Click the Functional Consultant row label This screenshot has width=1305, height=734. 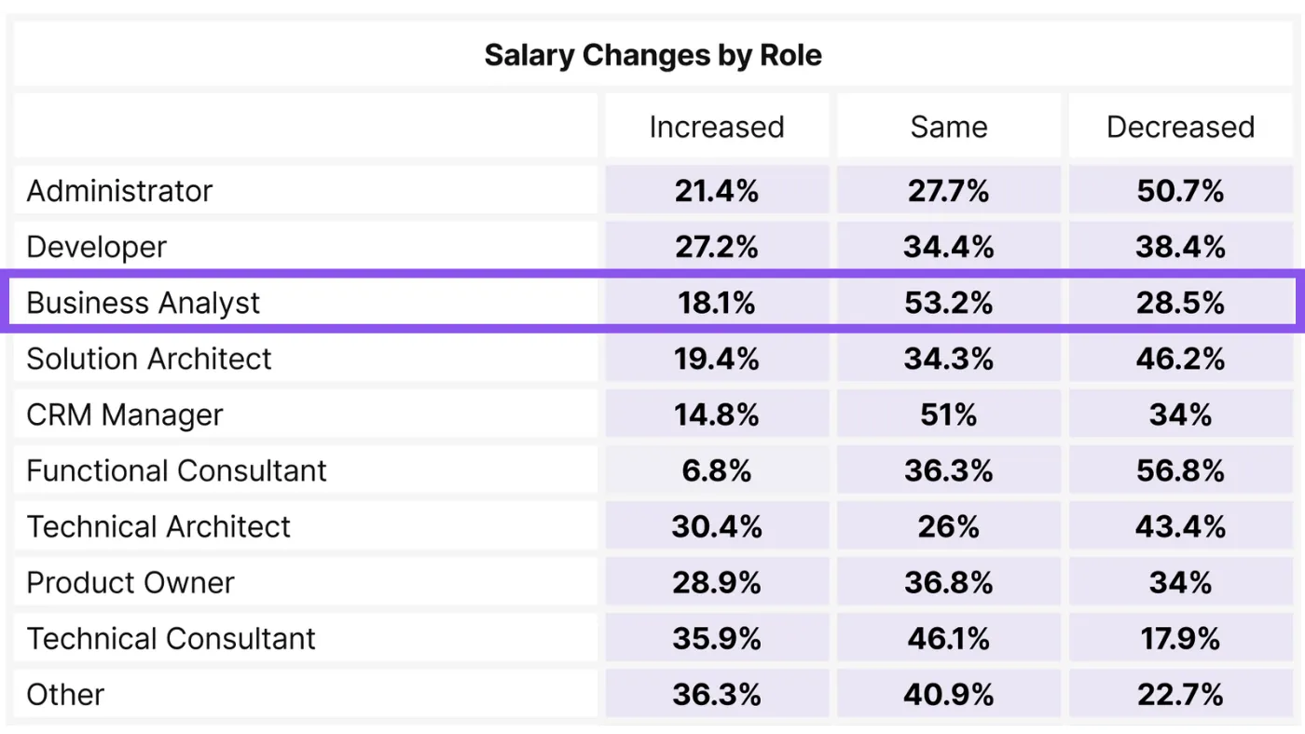tap(177, 470)
